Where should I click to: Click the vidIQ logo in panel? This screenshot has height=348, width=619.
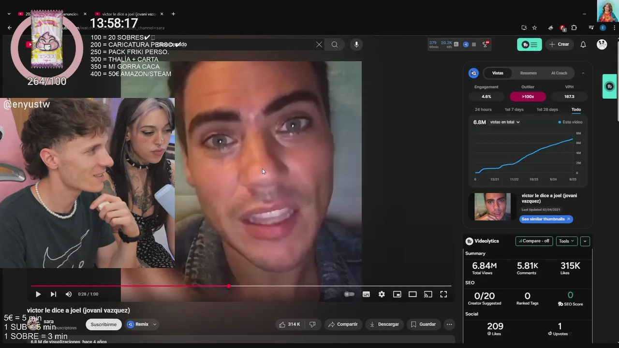pos(473,73)
